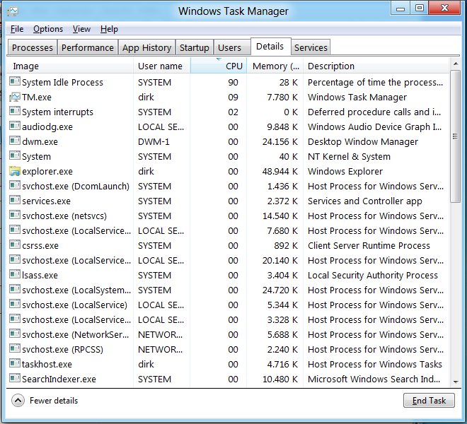The width and height of the screenshot is (467, 424).
Task: Sort by the CPU column header
Action: click(x=219, y=66)
